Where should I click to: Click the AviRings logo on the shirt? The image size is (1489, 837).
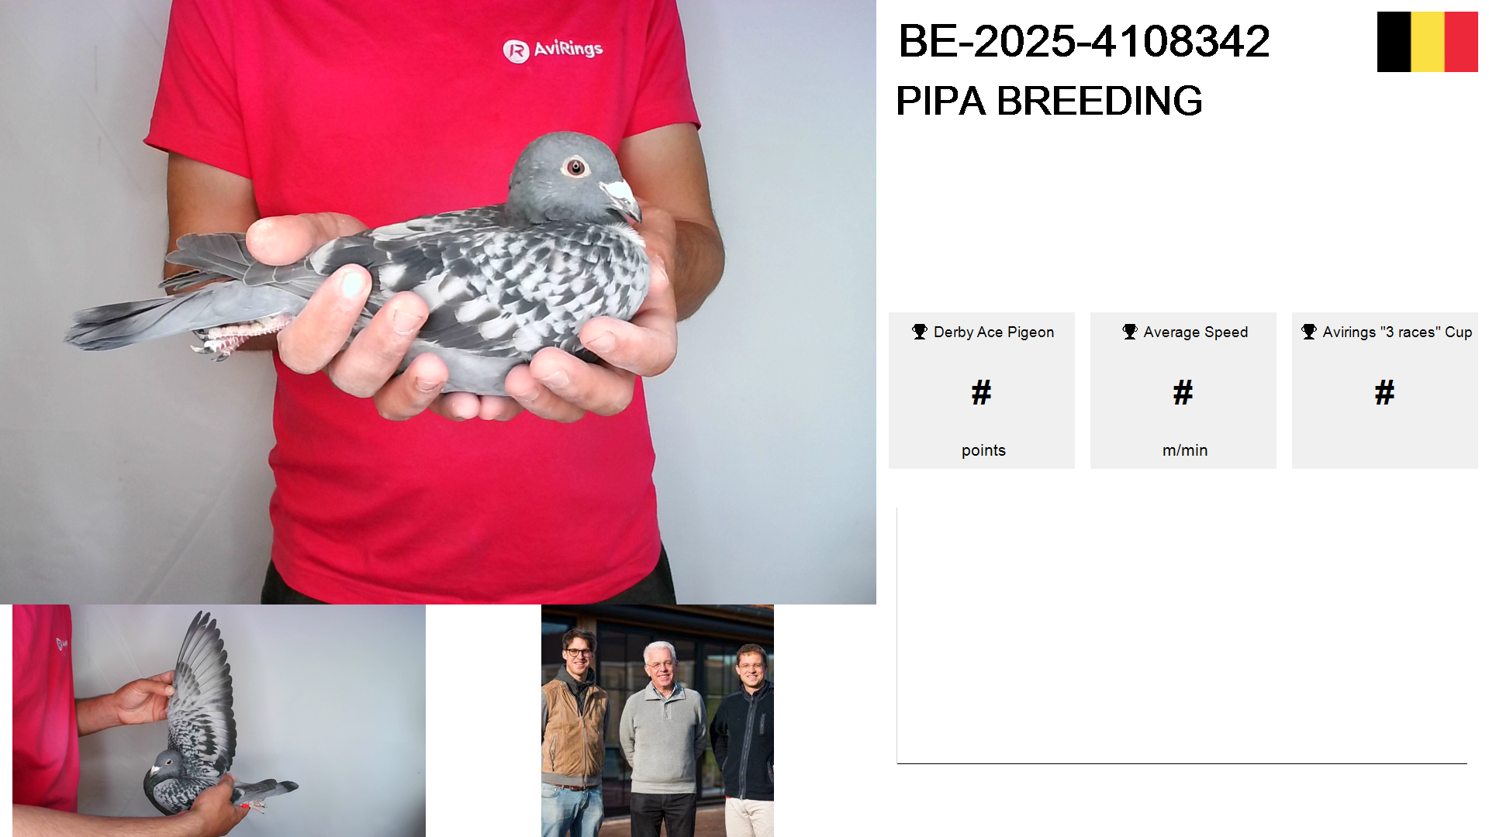(x=553, y=50)
